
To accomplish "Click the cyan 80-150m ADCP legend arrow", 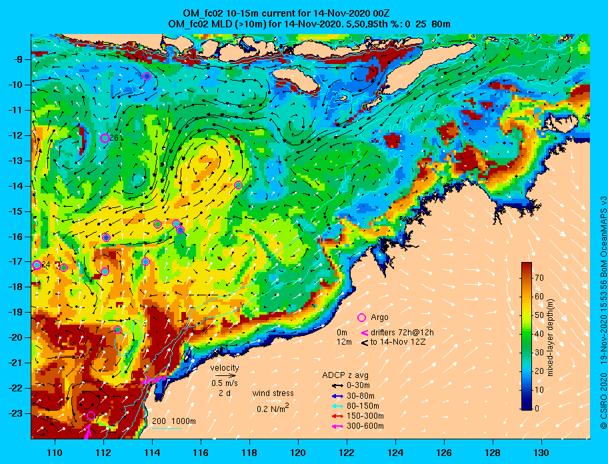I will (x=338, y=406).
